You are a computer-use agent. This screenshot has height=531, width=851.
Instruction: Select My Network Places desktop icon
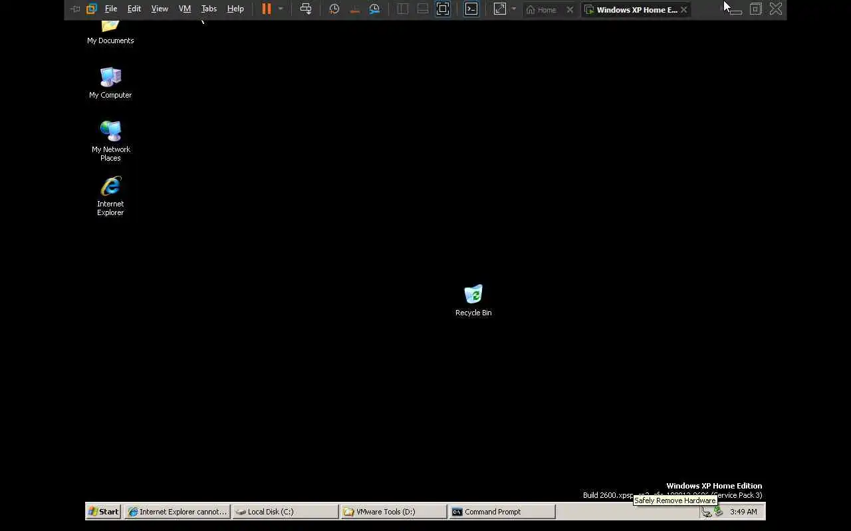[x=110, y=141]
